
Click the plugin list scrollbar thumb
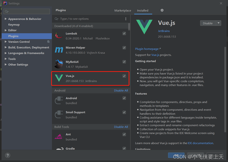click(x=129, y=27)
